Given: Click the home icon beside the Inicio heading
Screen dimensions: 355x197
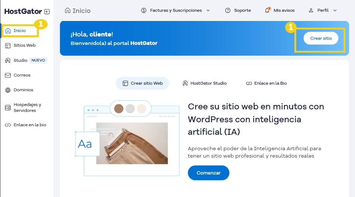Looking at the screenshot, I should pyautogui.click(x=68, y=11).
